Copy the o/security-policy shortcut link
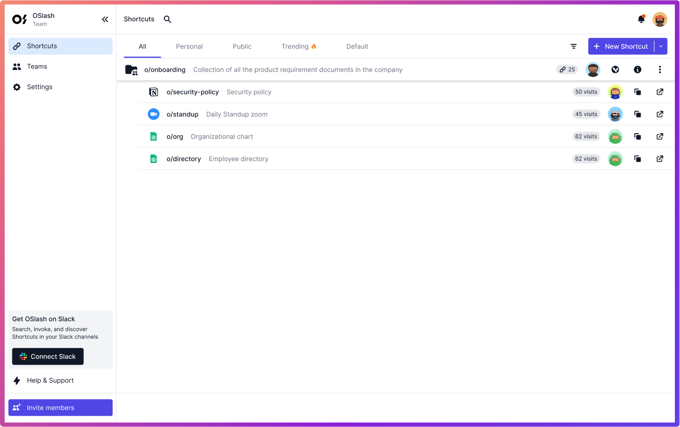 pyautogui.click(x=637, y=92)
